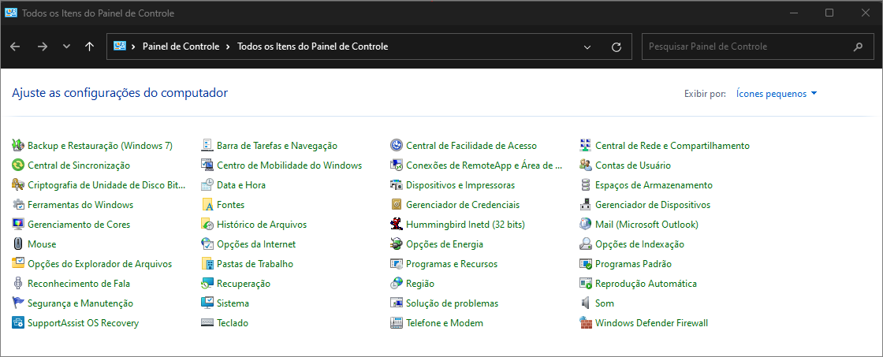The height and width of the screenshot is (357, 883).
Task: Open the Central de Rede e Compartilhamento link
Action: click(x=672, y=146)
